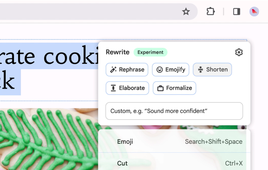Click the green Experiment badge
The height and width of the screenshot is (170, 268).
(150, 52)
